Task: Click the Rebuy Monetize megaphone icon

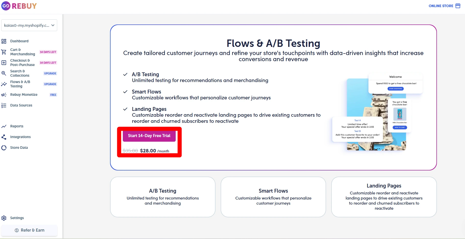Action: tap(4, 95)
